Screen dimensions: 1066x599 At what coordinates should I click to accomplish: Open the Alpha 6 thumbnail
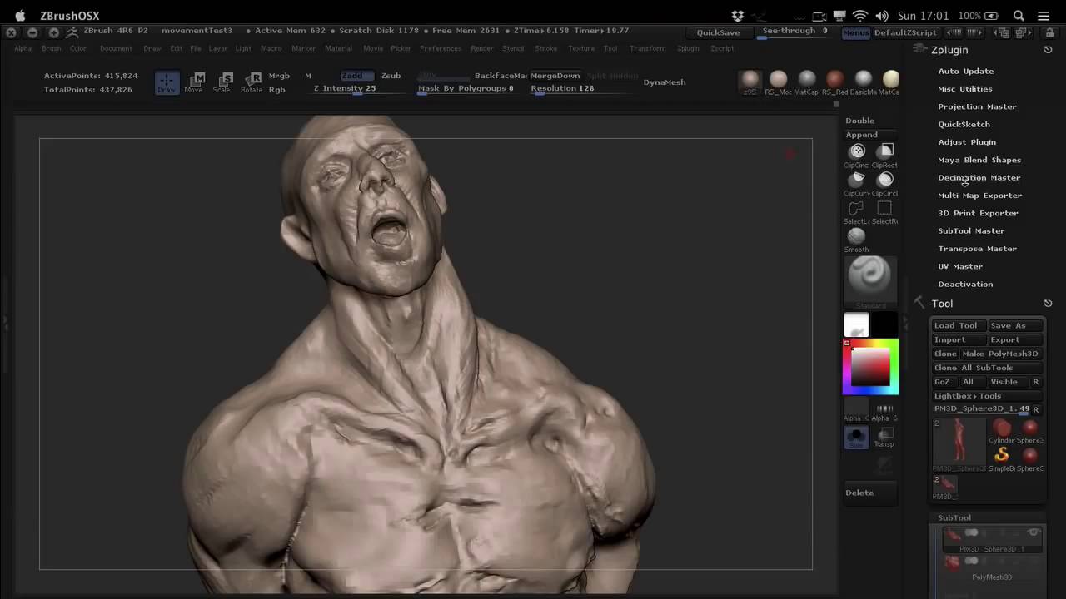click(x=884, y=408)
